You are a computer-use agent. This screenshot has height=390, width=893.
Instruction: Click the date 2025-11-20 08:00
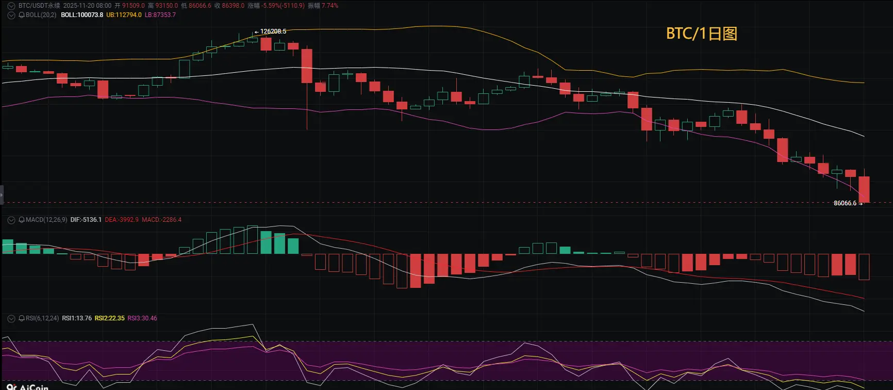(x=87, y=6)
